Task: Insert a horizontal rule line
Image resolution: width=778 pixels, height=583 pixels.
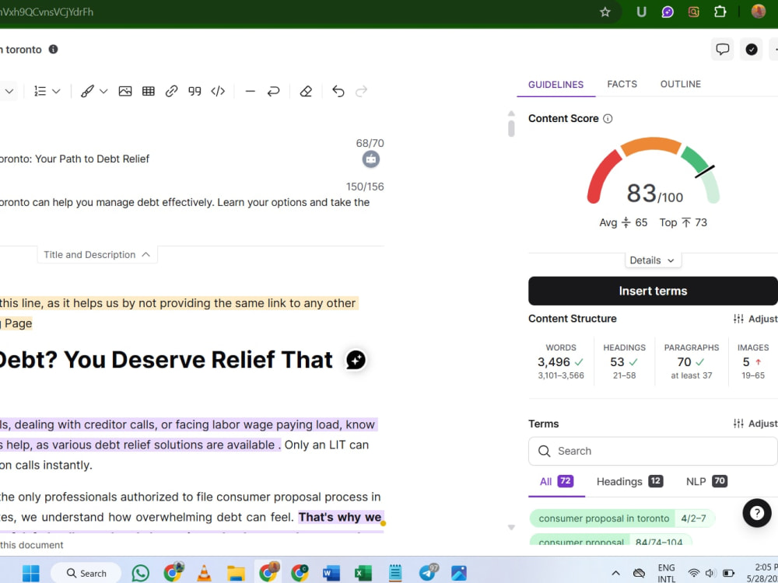Action: pos(250,91)
